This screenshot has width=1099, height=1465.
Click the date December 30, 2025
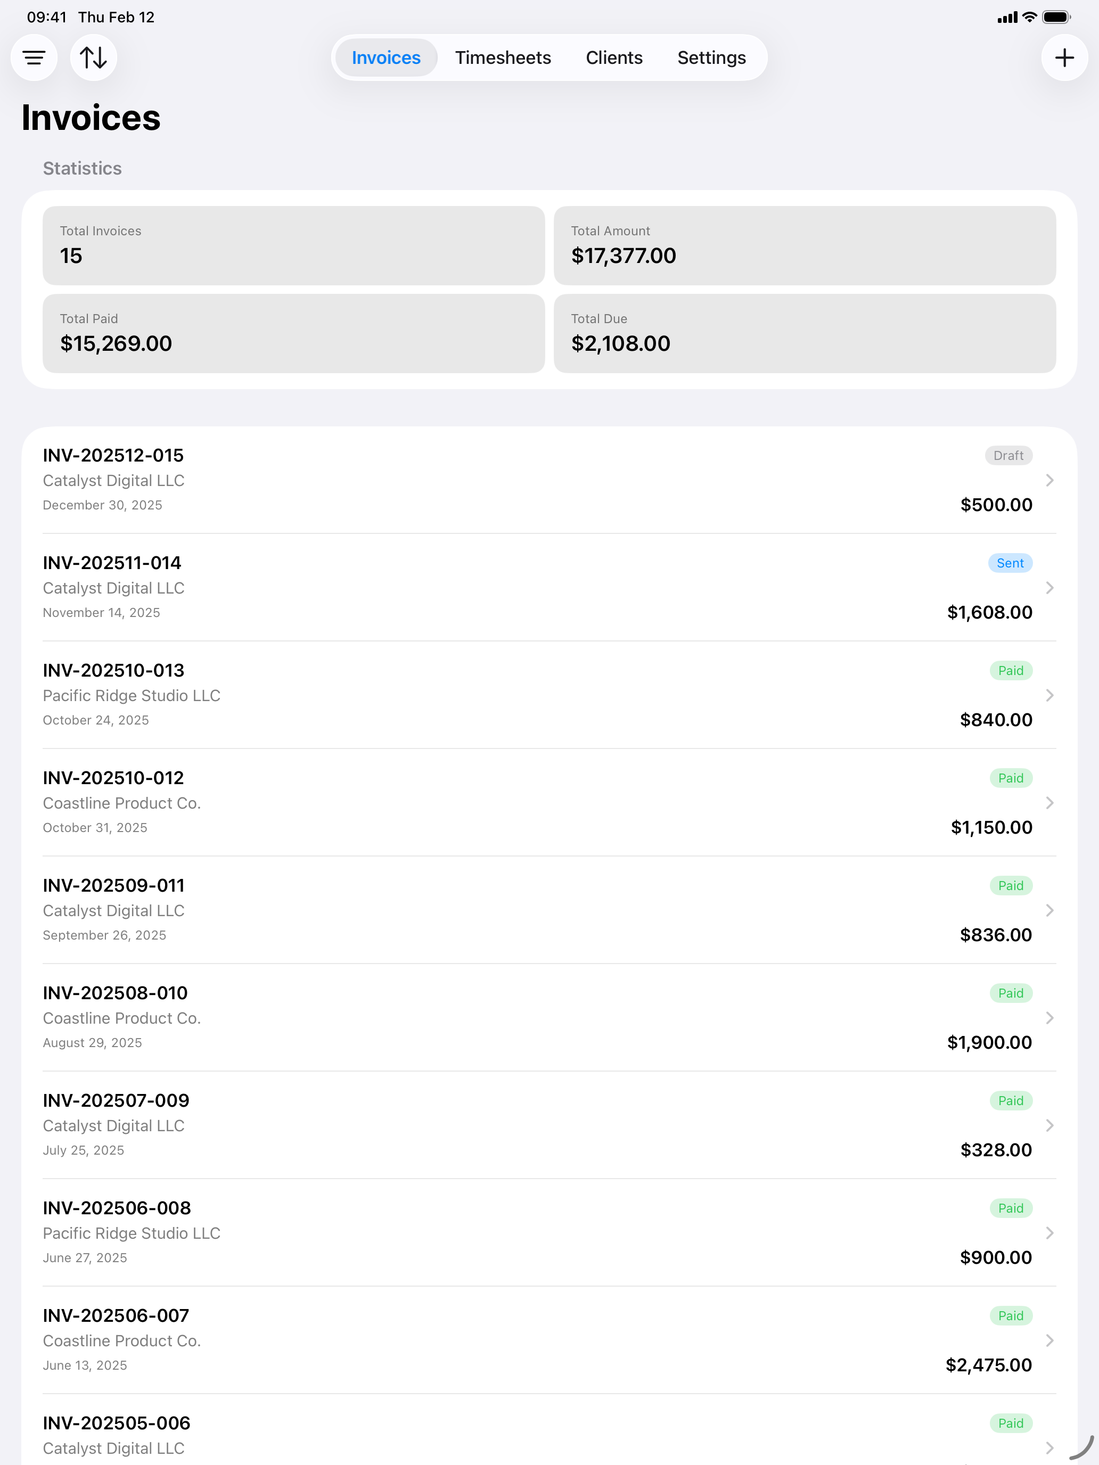click(103, 505)
